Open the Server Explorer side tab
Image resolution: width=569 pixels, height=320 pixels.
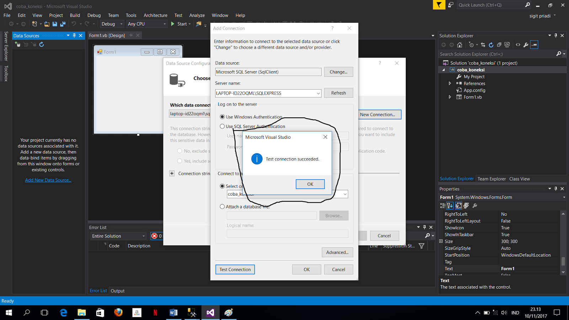click(x=6, y=46)
